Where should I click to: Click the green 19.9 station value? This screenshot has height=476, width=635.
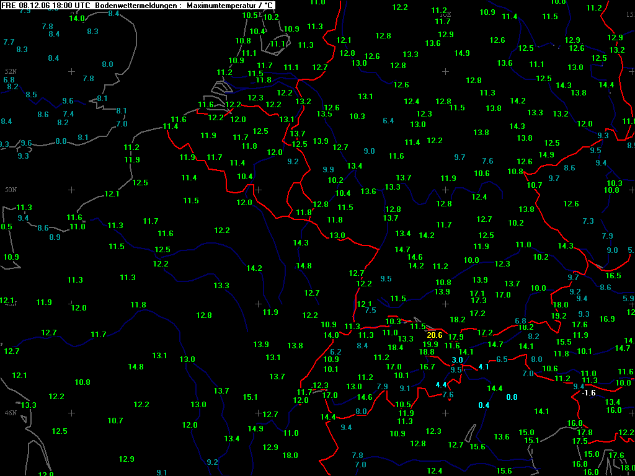coord(430,345)
